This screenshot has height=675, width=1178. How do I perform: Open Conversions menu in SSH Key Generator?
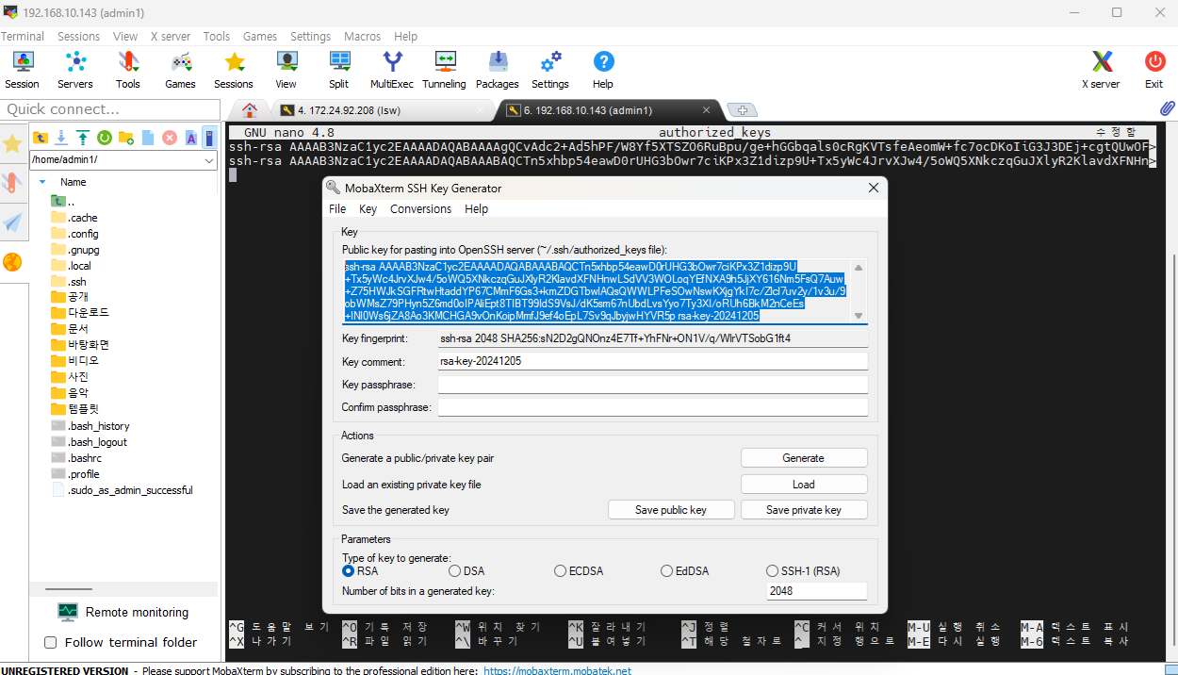click(x=420, y=209)
